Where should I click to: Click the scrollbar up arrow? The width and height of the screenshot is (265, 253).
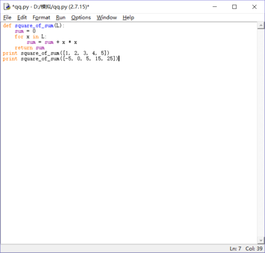click(x=261, y=25)
